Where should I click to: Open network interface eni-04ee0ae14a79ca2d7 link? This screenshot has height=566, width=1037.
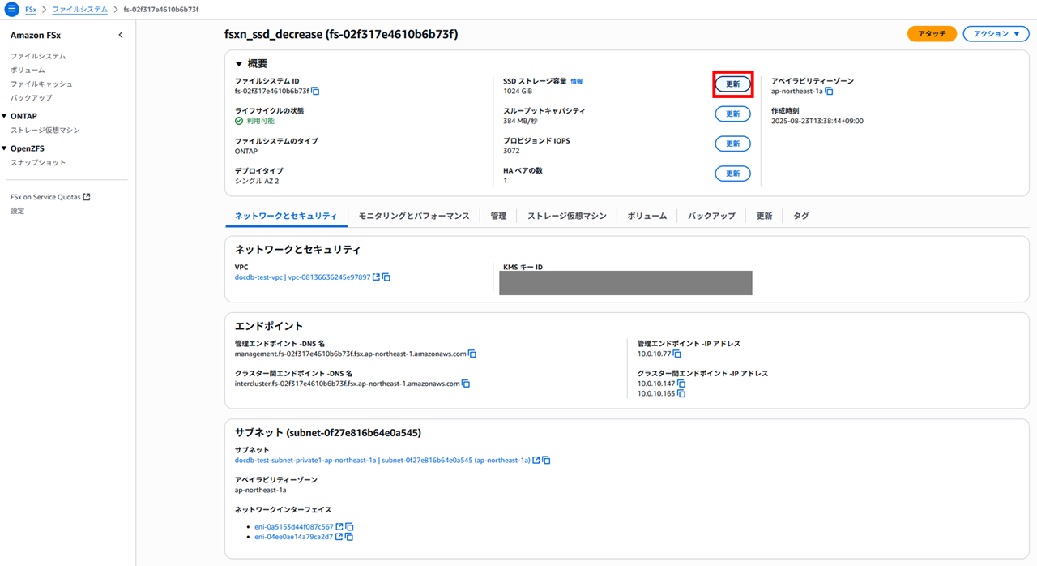(x=293, y=537)
